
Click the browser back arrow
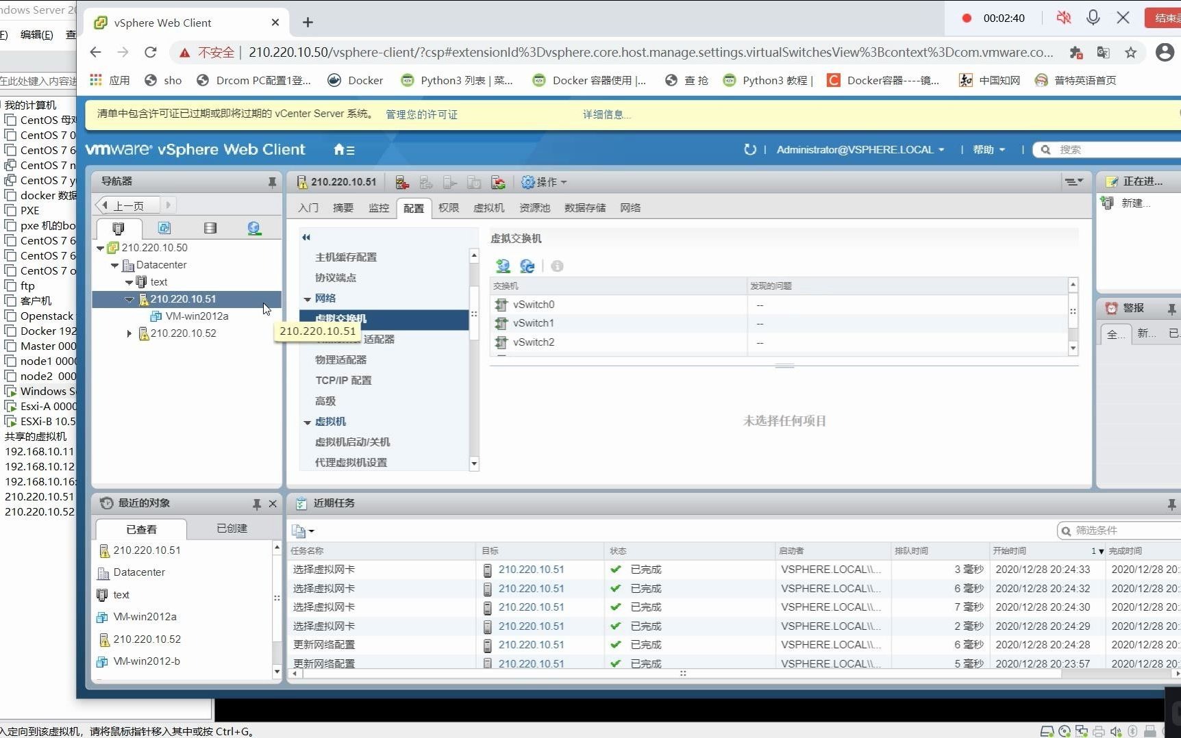pos(95,52)
